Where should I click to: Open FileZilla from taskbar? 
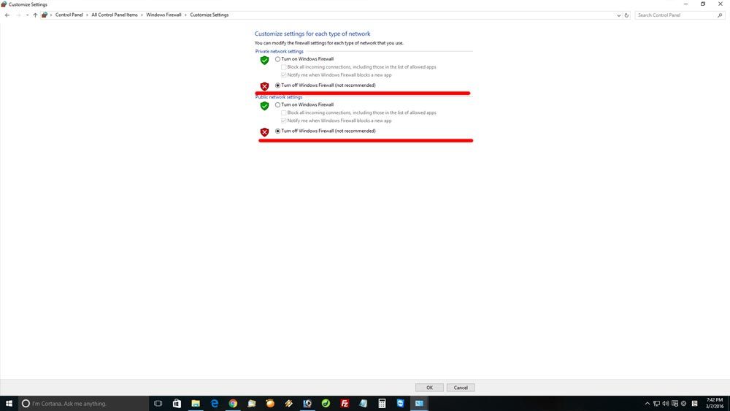(x=345, y=403)
